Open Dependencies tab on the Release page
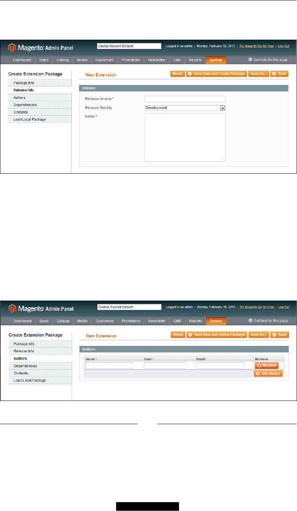This screenshot has height=511, width=297. click(40, 105)
